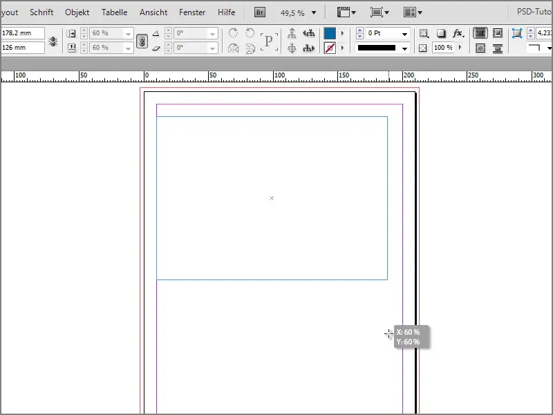Screen dimensions: 553x415
Task: Click the align distribute icon
Action: click(x=292, y=33)
